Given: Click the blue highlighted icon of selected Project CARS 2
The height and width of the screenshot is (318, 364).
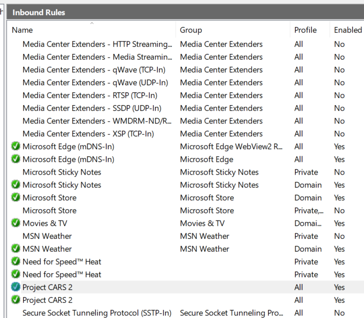Looking at the screenshot, I should point(16,287).
